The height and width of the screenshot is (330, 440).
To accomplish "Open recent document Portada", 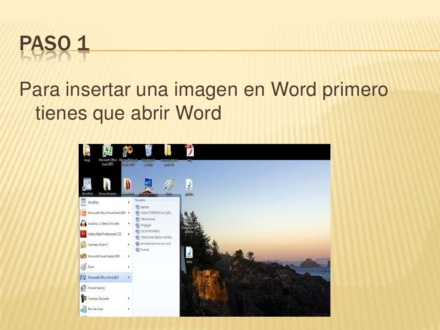I will pyautogui.click(x=142, y=250).
